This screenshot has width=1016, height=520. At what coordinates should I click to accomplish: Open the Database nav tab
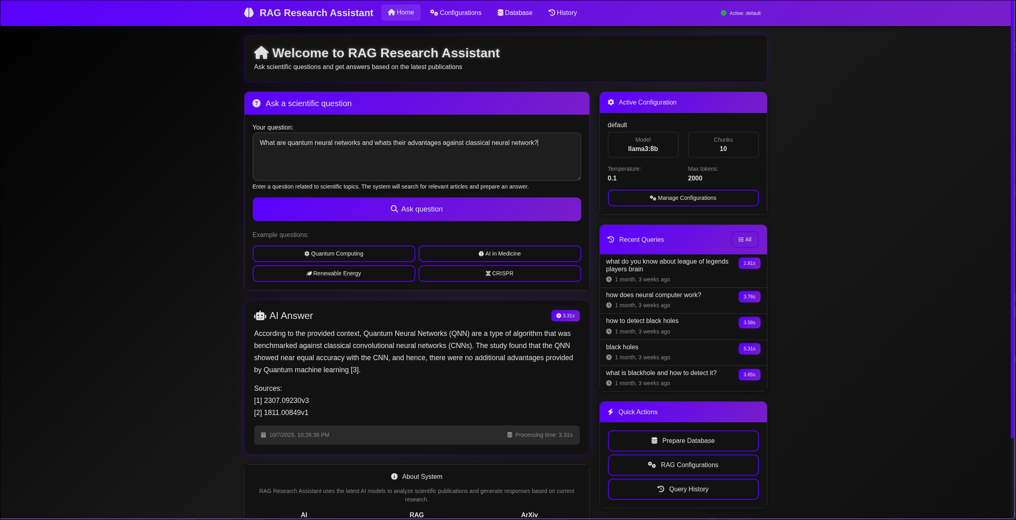click(x=515, y=13)
